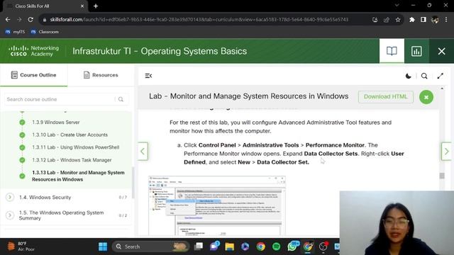
Task: Go forward with the browser forward arrow
Action: point(19,20)
